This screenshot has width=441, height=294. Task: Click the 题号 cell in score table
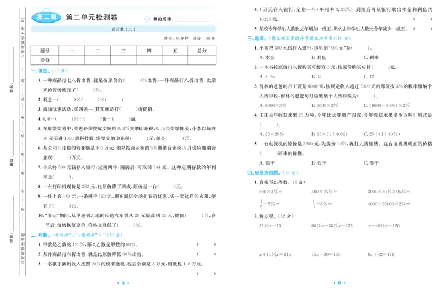tap(45, 51)
